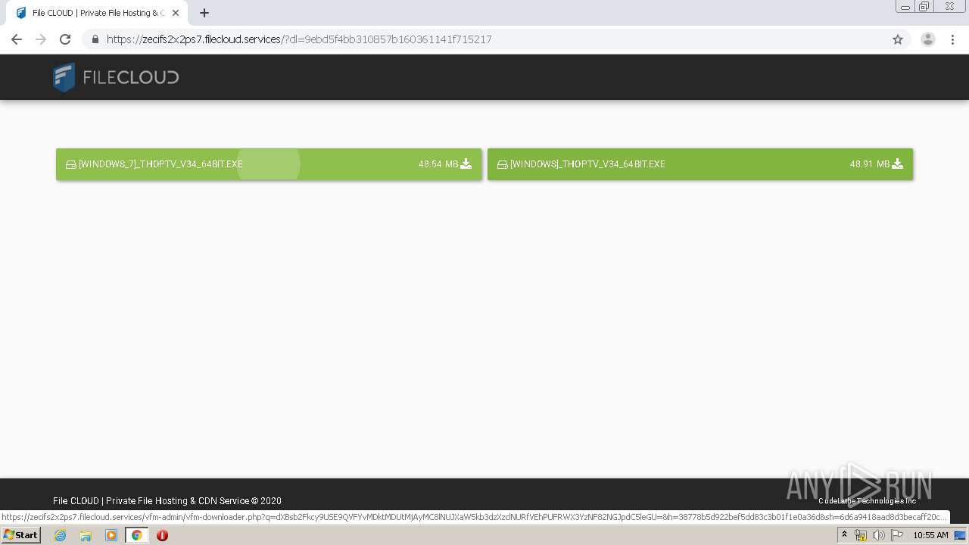
Task: Click the File CLOUD footer copyright text
Action: pyautogui.click(x=167, y=501)
